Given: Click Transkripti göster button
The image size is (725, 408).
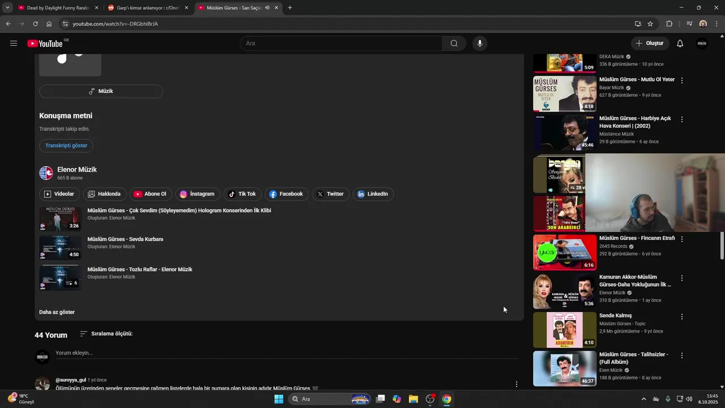Looking at the screenshot, I should (x=66, y=146).
